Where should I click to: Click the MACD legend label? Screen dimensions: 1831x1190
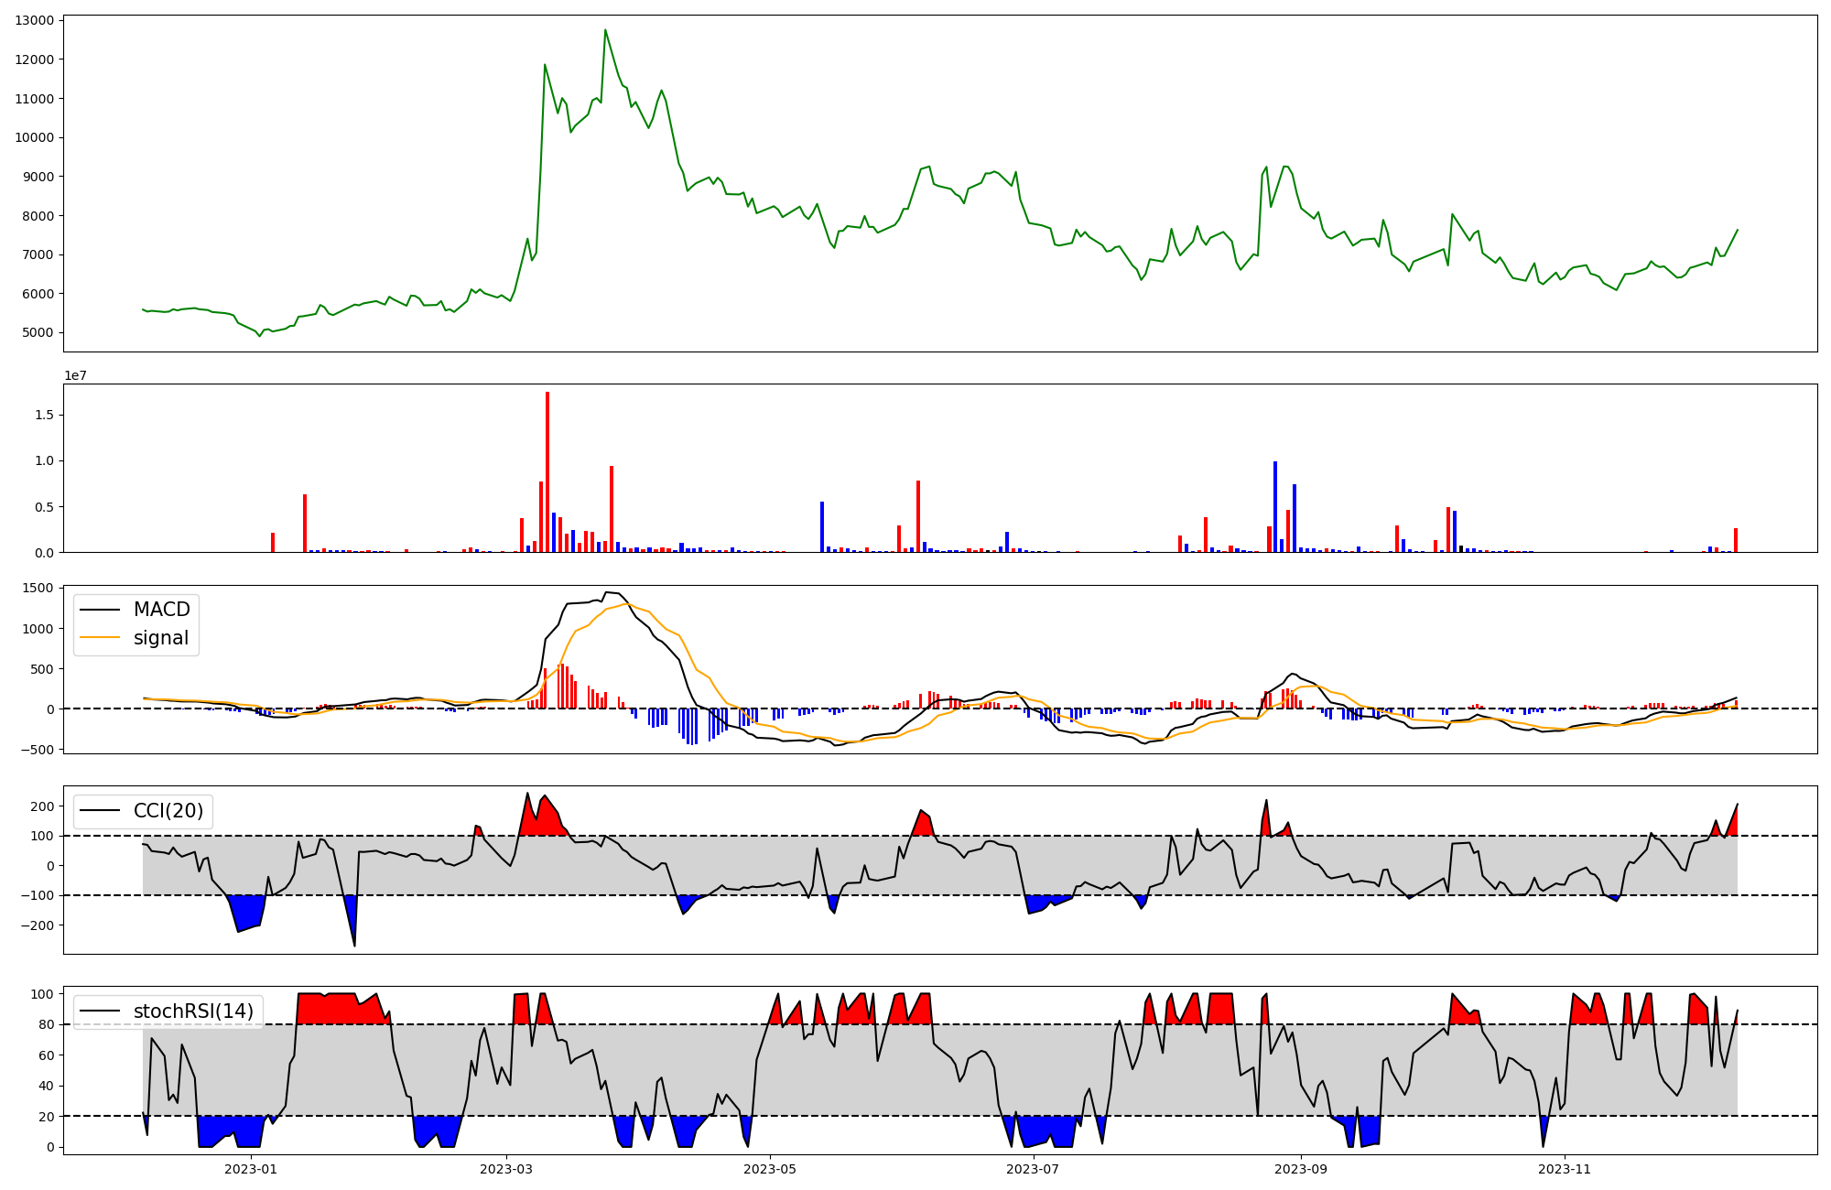[161, 610]
